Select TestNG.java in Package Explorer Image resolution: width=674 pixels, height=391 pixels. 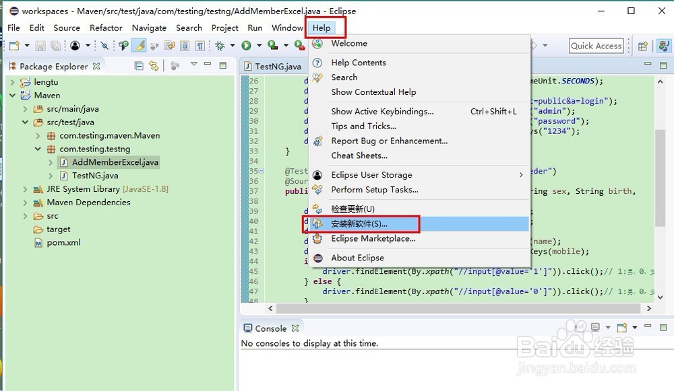[95, 176]
